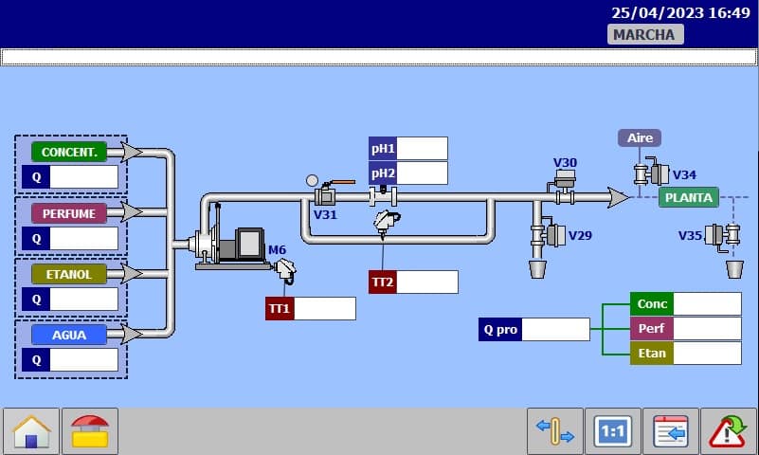Click the blue arrows transfer icon
The height and width of the screenshot is (455, 759).
click(555, 431)
